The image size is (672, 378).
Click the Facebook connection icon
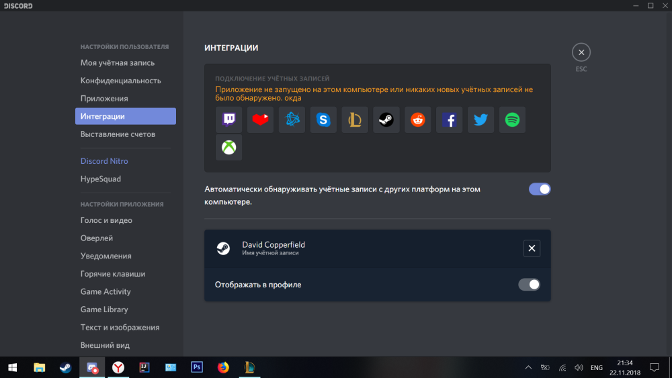click(x=450, y=120)
